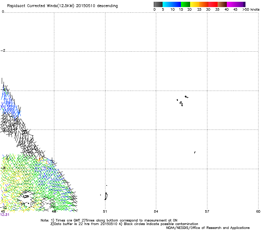Viewport: 261px width, 230px height.
Task: Click the '-8' latitude axis label
Action: [3, 168]
